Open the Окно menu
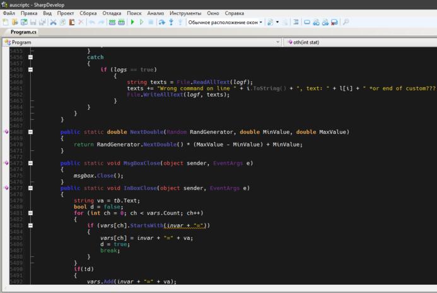Viewport: 437px width, 293px height. click(x=213, y=13)
